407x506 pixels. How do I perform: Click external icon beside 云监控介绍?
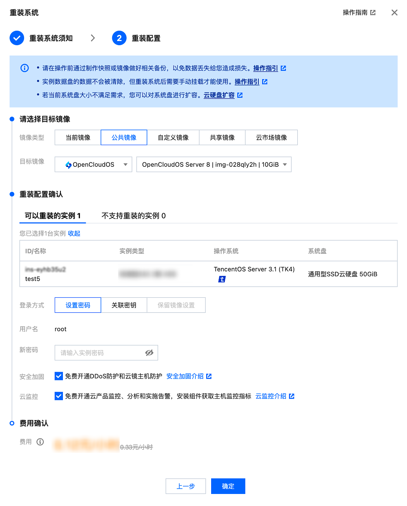click(x=292, y=396)
